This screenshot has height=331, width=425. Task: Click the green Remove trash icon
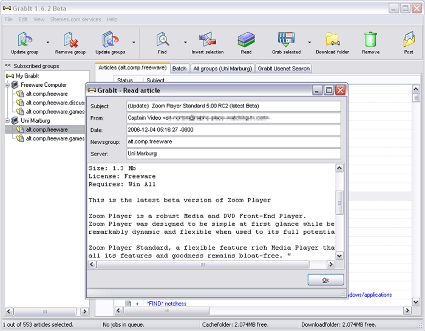point(370,39)
